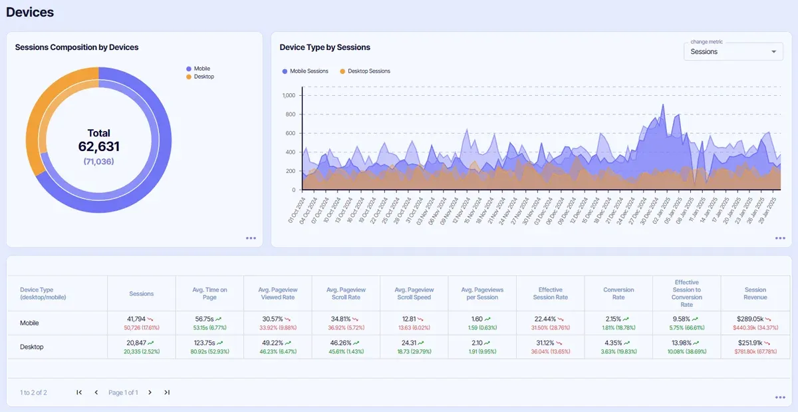The width and height of the screenshot is (798, 412).
Task: Click the Desktop session revenue $251.91k
Action: (x=750, y=343)
